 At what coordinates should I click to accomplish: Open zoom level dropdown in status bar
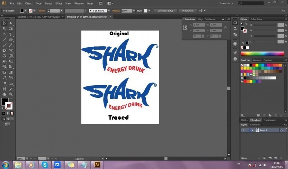pyautogui.click(x=27, y=159)
